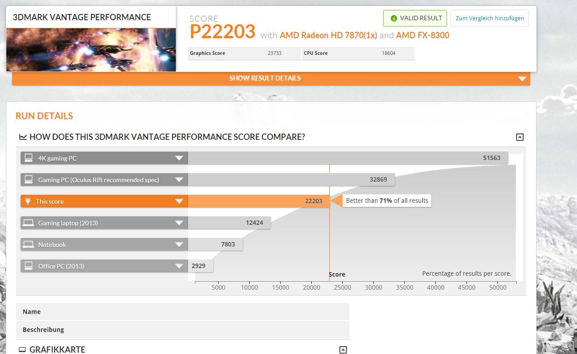Click the Better than 71% tooltip
The width and height of the screenshot is (577, 354).
pos(387,201)
